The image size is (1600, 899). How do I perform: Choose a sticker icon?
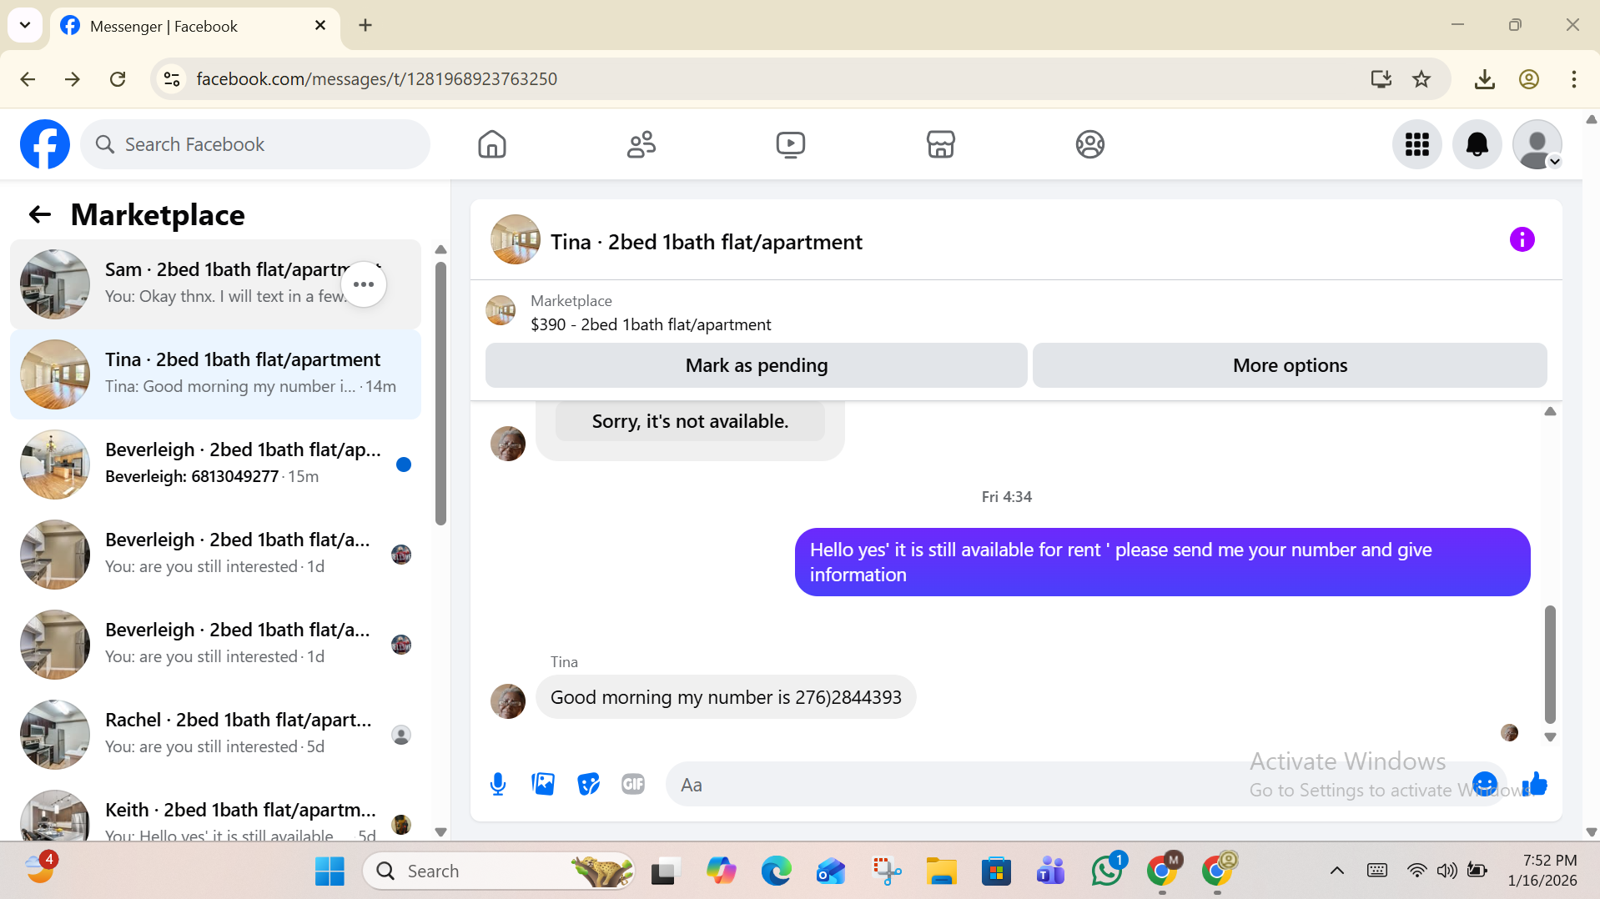[x=588, y=784]
